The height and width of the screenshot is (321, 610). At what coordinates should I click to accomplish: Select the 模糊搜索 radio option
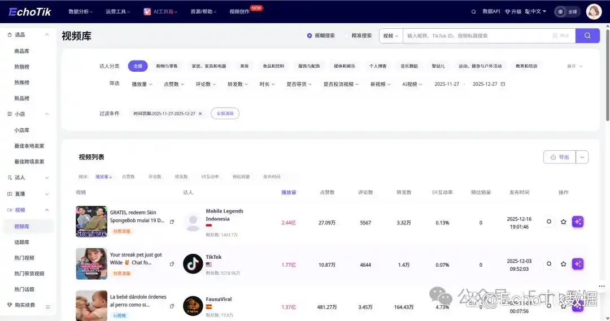tap(310, 36)
